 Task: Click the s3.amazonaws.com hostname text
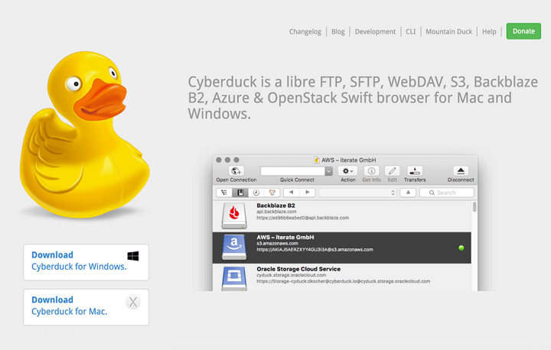point(277,243)
